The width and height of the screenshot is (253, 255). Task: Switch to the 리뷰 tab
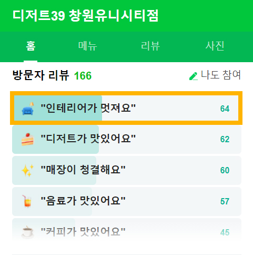pos(150,46)
